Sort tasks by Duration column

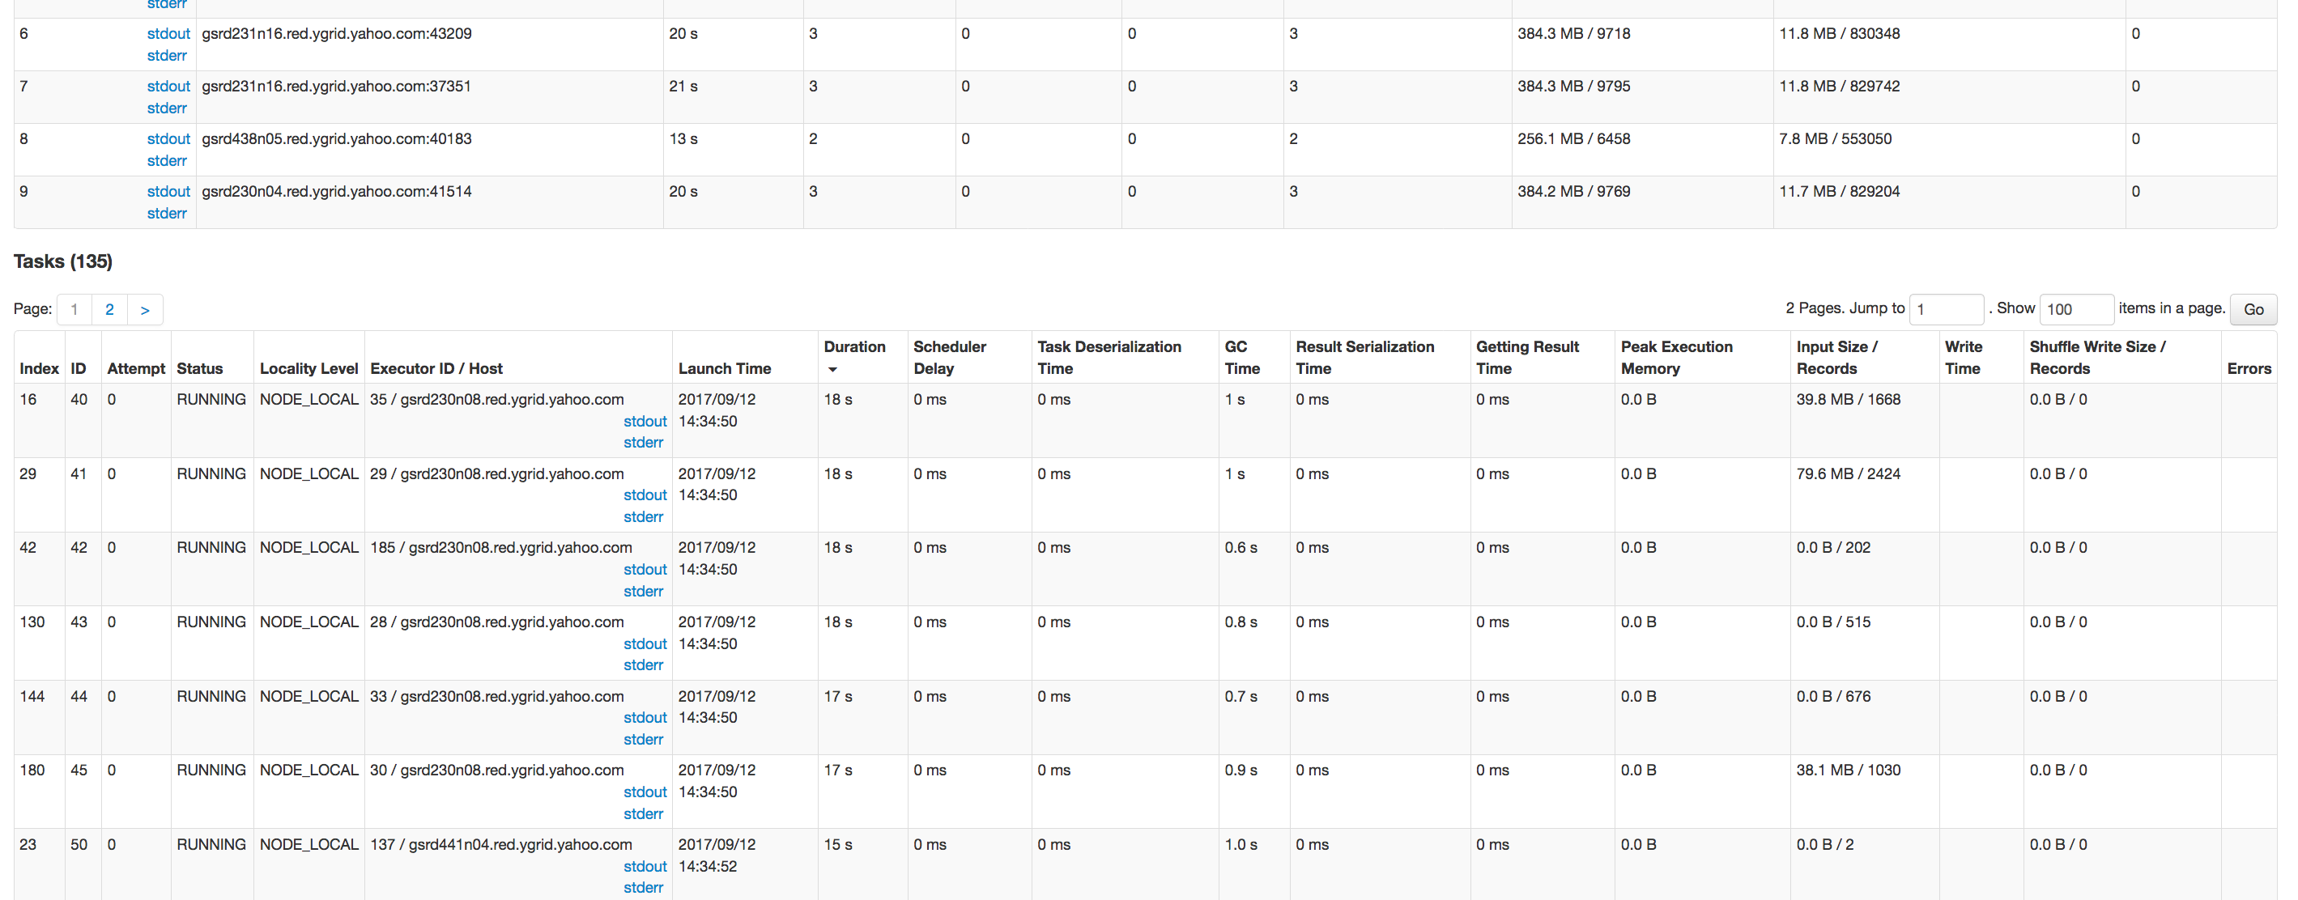pyautogui.click(x=853, y=347)
